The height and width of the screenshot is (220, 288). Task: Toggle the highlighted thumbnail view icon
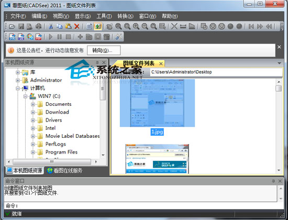point(98,27)
